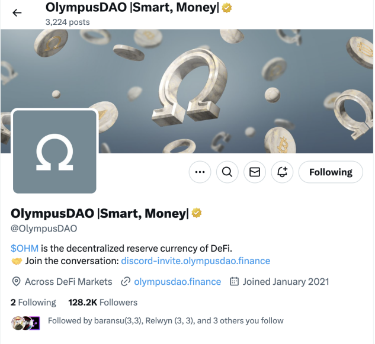Toggle the Following button
The height and width of the screenshot is (344, 375).
coord(331,172)
